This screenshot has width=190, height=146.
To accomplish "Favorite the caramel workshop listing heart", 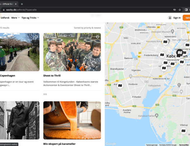I will [97, 105].
